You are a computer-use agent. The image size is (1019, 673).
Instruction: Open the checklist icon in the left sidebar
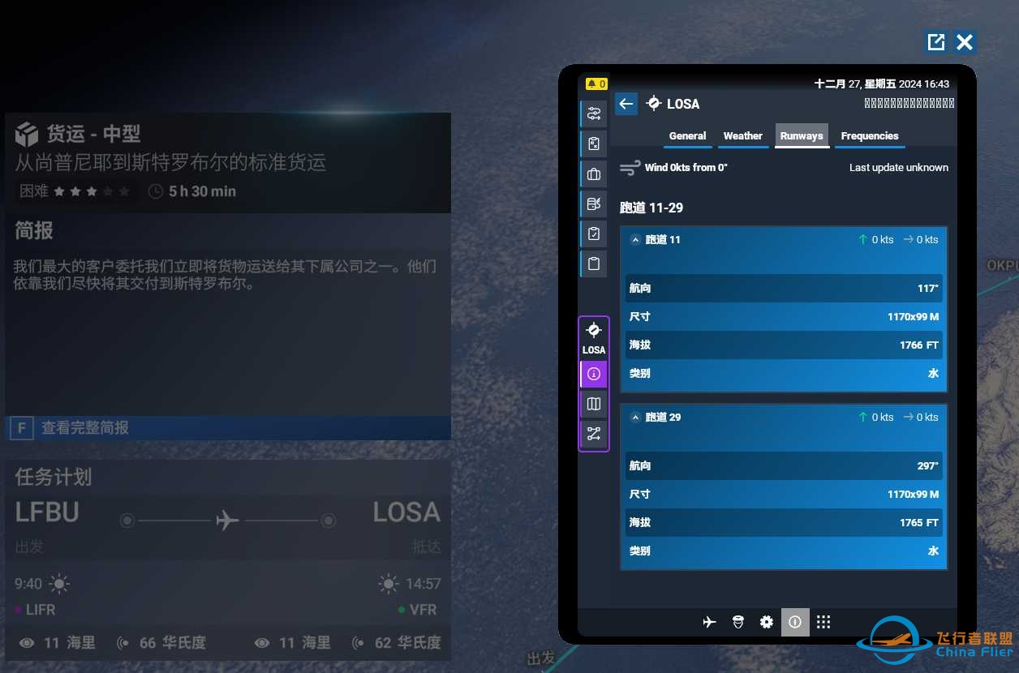[x=593, y=234]
